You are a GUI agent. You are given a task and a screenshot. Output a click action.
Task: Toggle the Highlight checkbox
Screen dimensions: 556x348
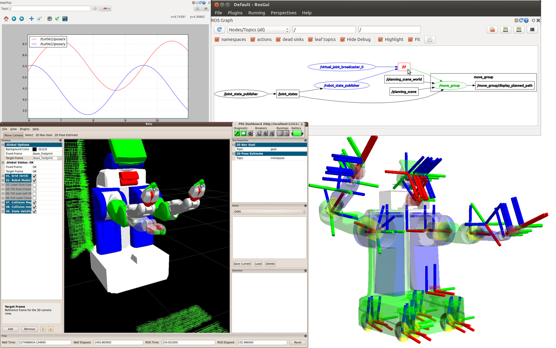tap(380, 39)
